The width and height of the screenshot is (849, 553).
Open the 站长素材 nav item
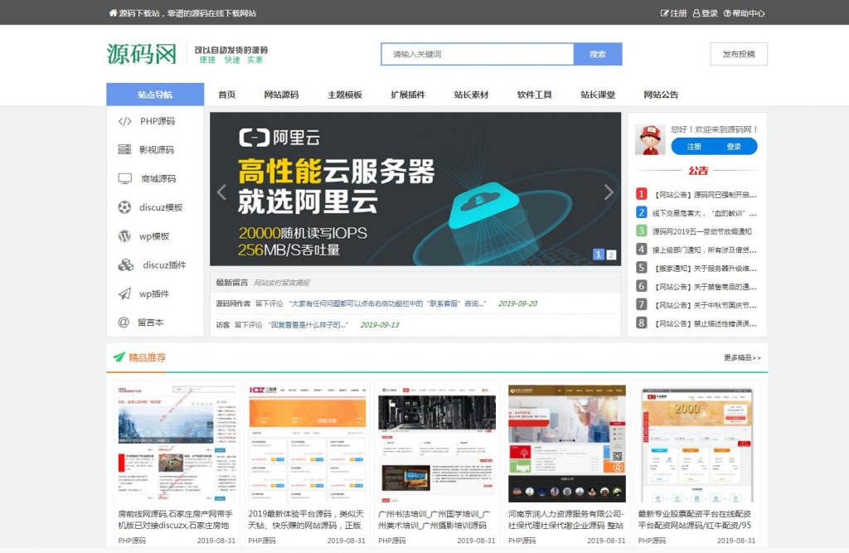tap(471, 95)
